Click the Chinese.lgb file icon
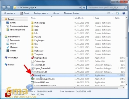The height and width of the screenshot is (99, 129). coord(32,61)
